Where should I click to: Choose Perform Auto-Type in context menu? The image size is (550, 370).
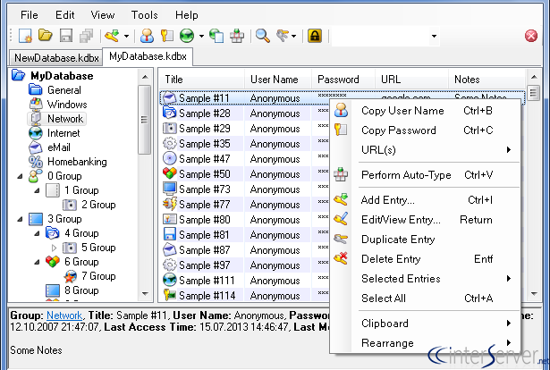click(x=425, y=175)
